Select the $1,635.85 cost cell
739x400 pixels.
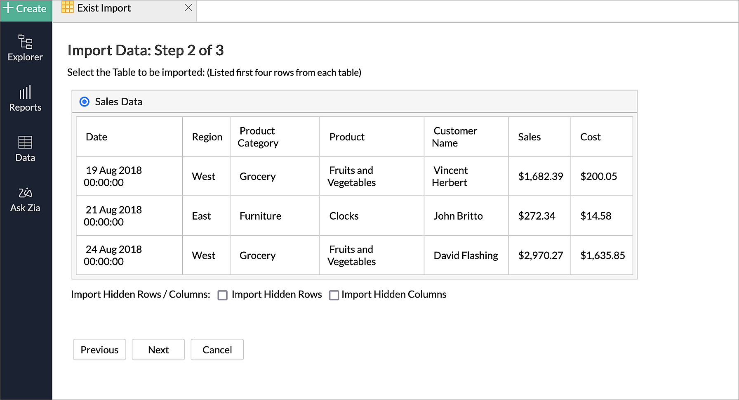[x=602, y=256]
